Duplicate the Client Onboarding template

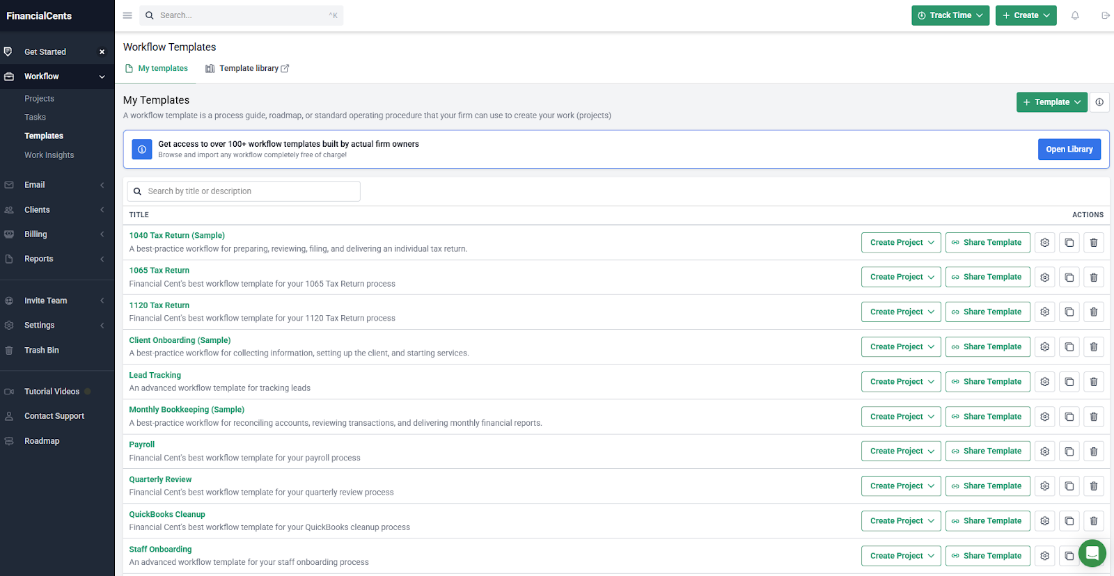(x=1069, y=347)
